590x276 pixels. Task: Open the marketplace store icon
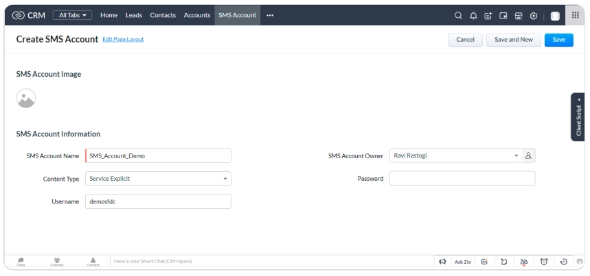pyautogui.click(x=519, y=16)
